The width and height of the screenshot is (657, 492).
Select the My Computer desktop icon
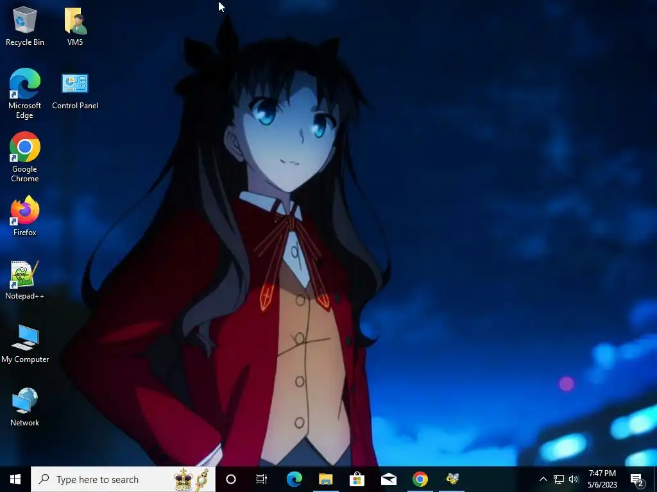click(25, 343)
